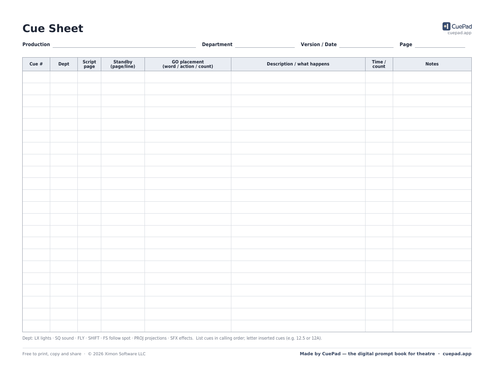Open the cuepad.app link in the footer
494x382 pixels.
pyautogui.click(x=457, y=354)
